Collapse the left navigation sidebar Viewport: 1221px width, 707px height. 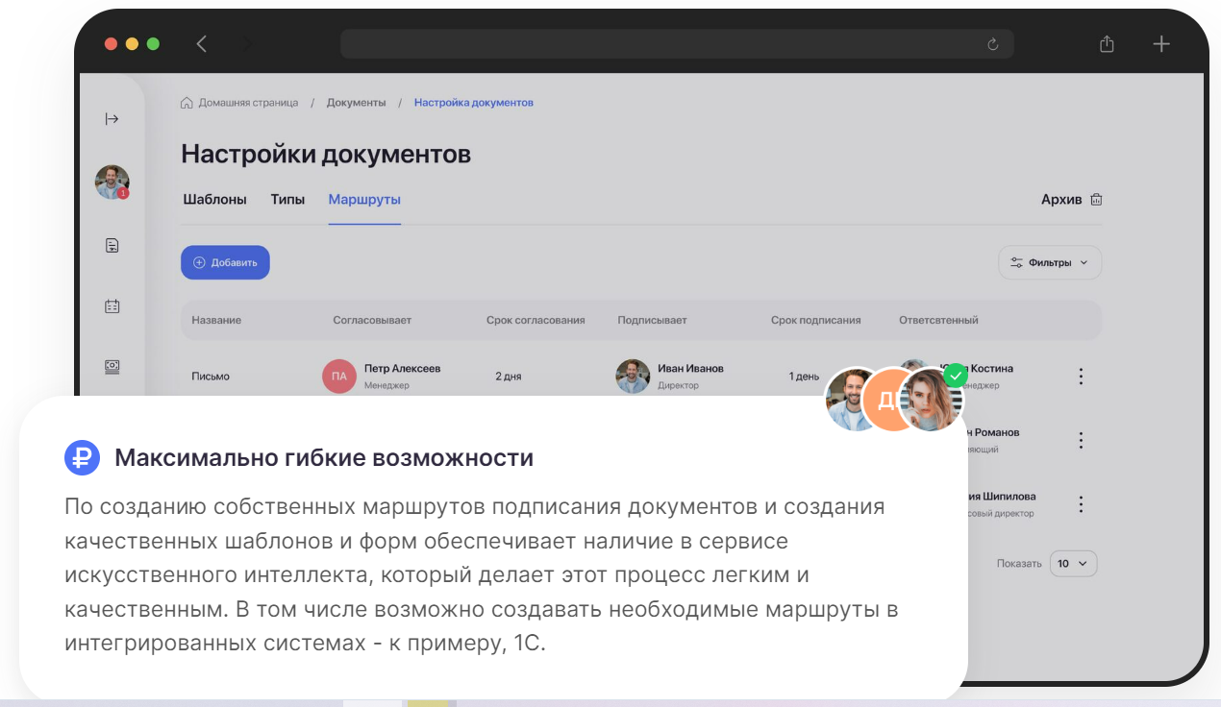(112, 118)
